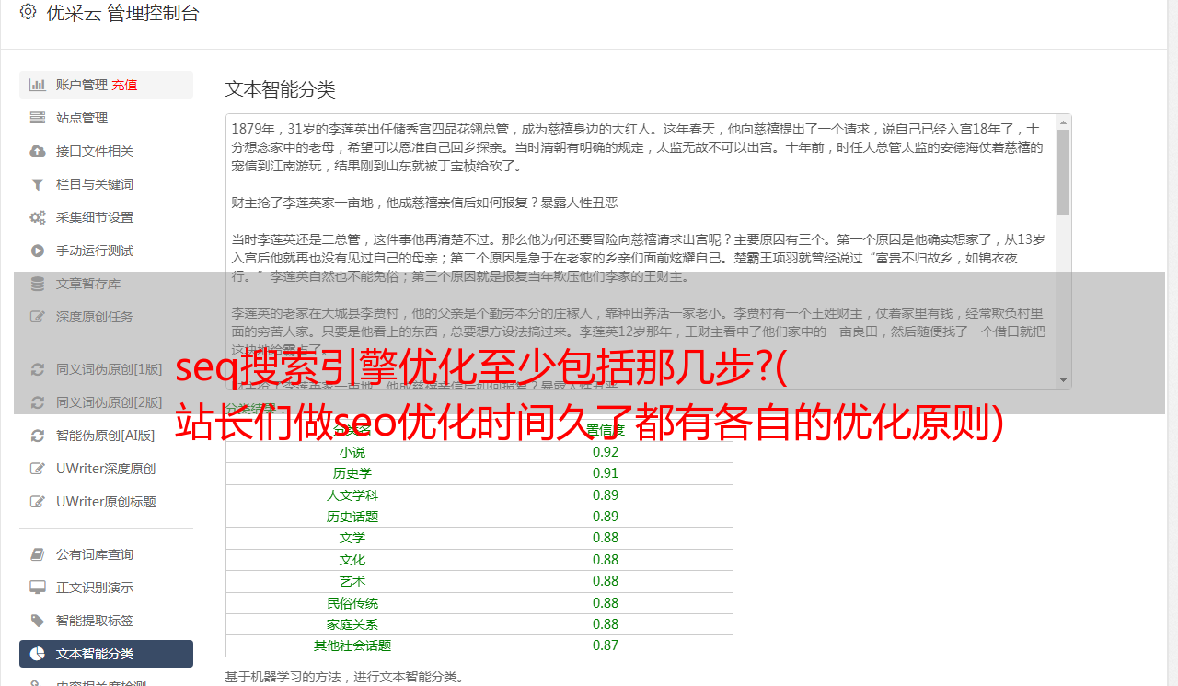Click the text area scrollbar down arrow
The height and width of the screenshot is (686, 1178).
(1064, 380)
